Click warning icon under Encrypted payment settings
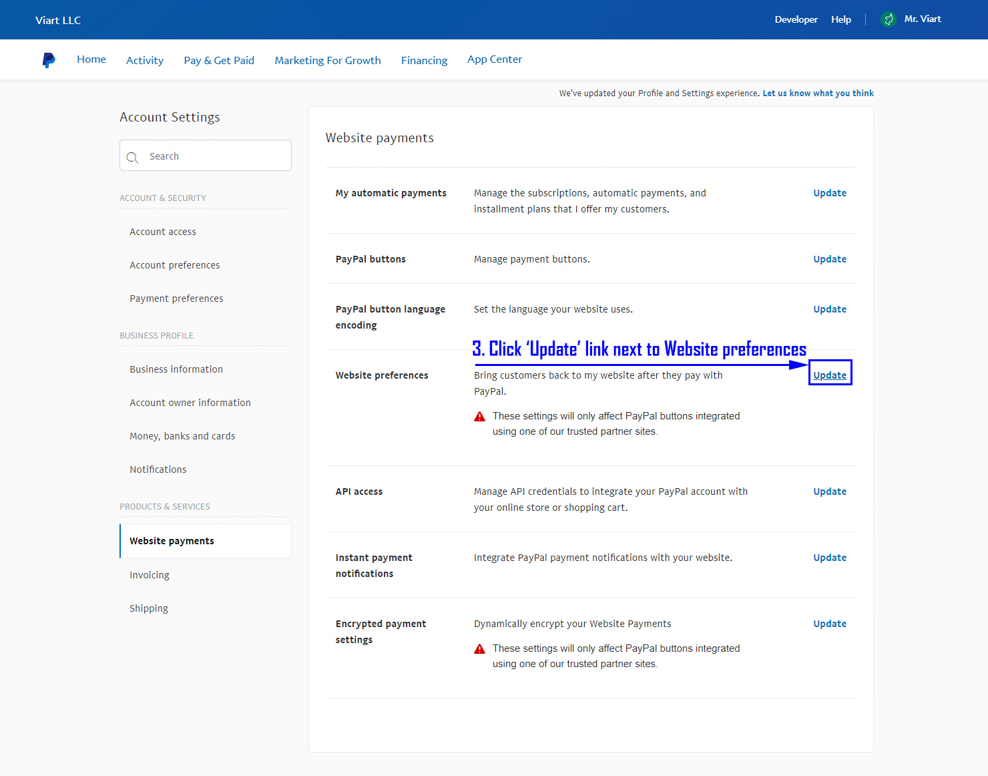The height and width of the screenshot is (776, 988). (x=479, y=648)
